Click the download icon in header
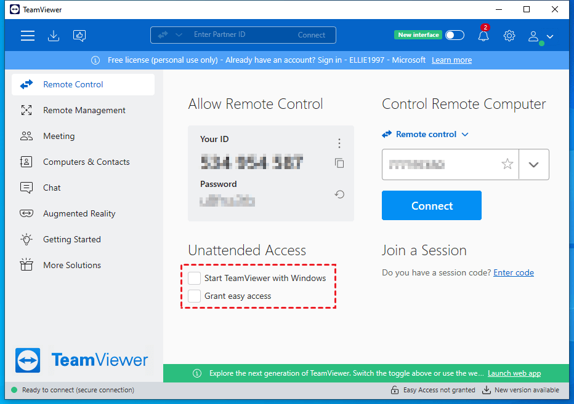Screen dimensions: 574x404 point(54,36)
